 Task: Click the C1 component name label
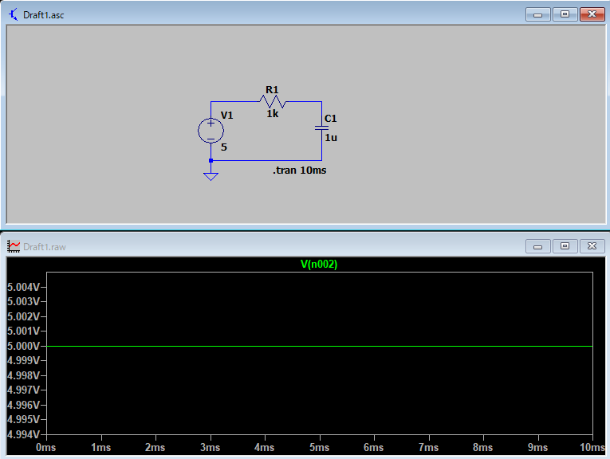tap(331, 119)
